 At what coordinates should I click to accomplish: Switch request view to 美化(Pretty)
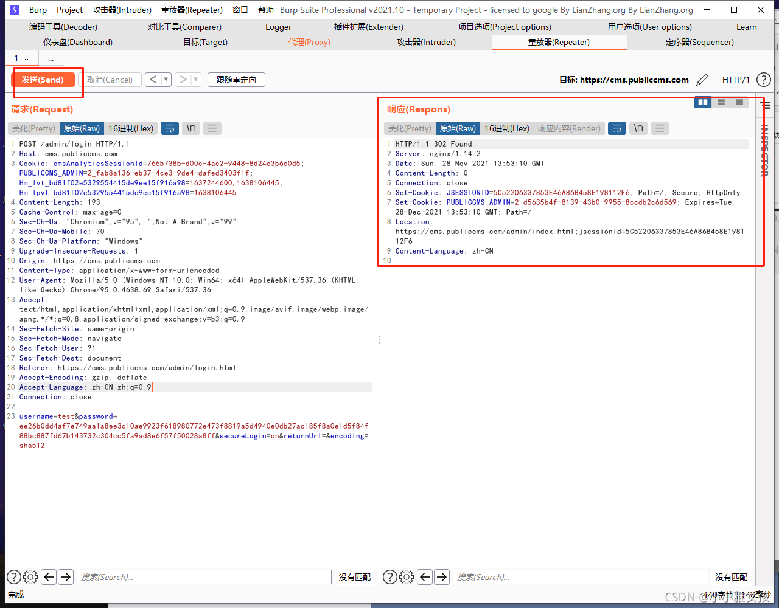pyautogui.click(x=33, y=128)
